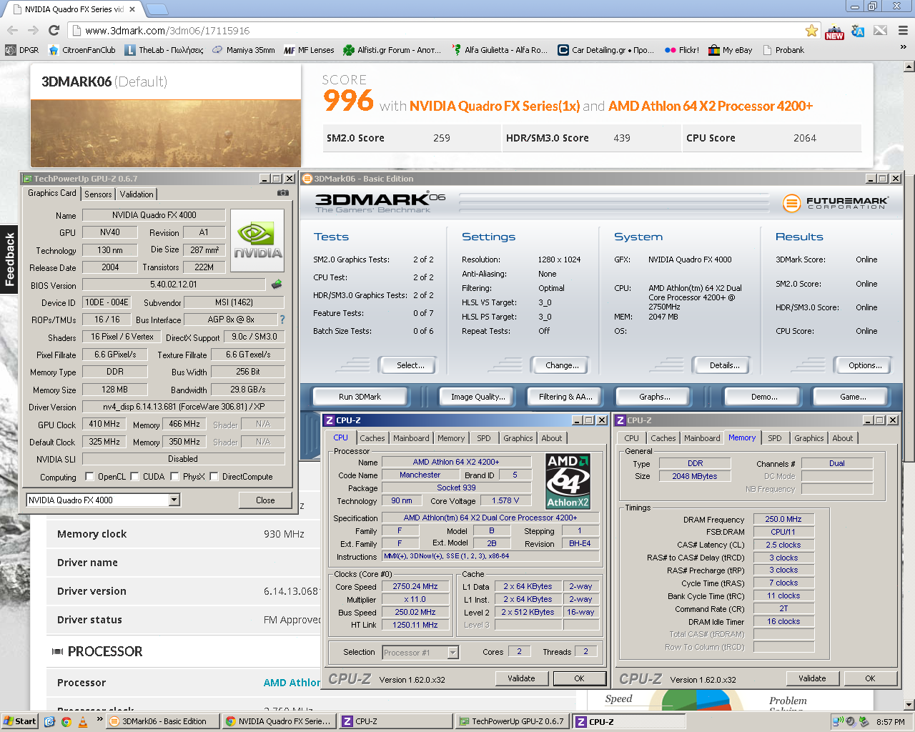Click OK in right CPU-Z window
Viewport: 915px width, 732px height.
(870, 678)
